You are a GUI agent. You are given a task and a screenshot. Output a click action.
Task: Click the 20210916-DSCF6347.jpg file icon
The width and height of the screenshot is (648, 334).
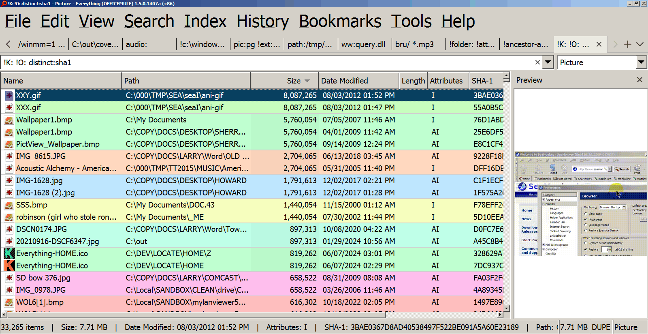pyautogui.click(x=9, y=242)
